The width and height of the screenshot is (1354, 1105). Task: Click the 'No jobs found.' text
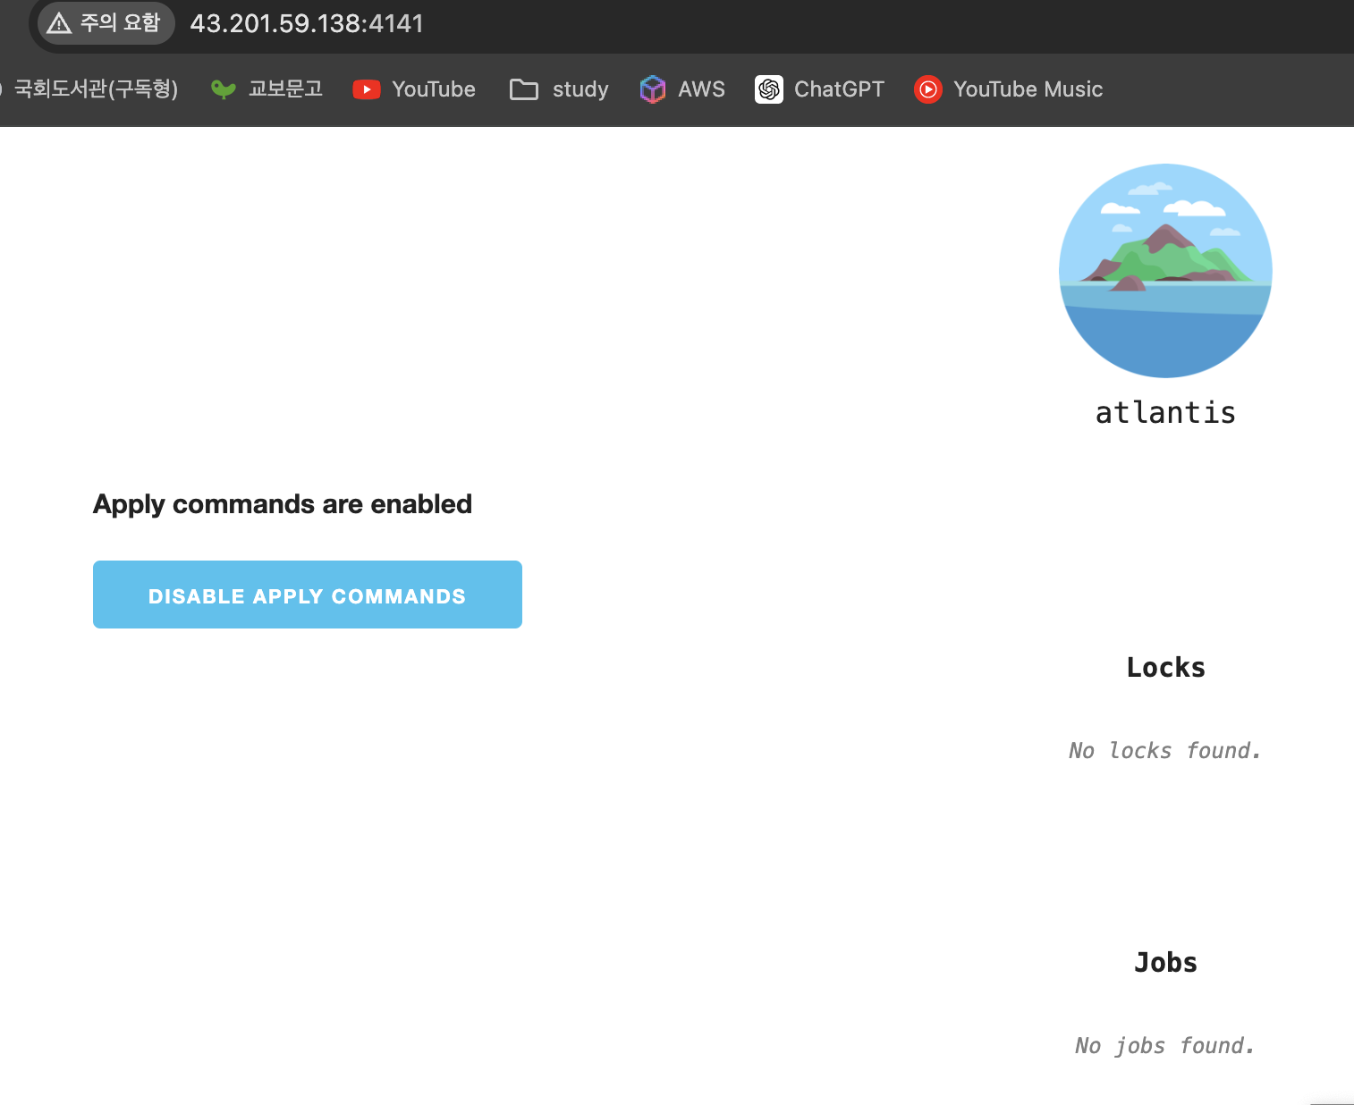tap(1165, 1045)
